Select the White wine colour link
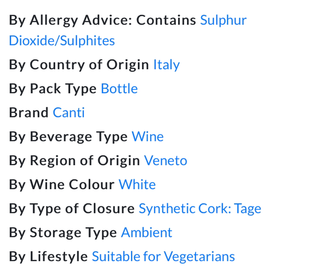 pos(137,185)
